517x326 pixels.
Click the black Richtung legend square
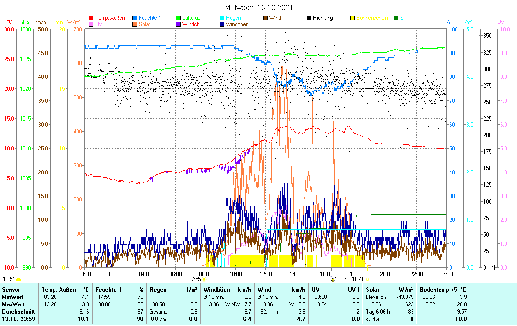309,18
